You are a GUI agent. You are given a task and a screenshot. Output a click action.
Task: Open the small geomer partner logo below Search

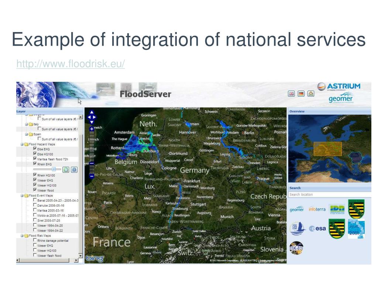pos(297,209)
